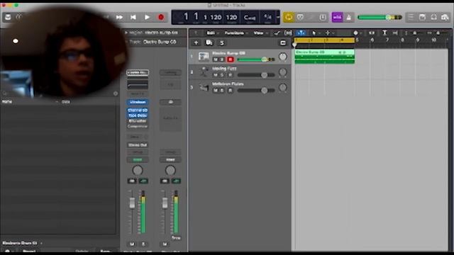Open the List Editors button
The height and width of the screenshot is (255, 454).
(x=411, y=17)
